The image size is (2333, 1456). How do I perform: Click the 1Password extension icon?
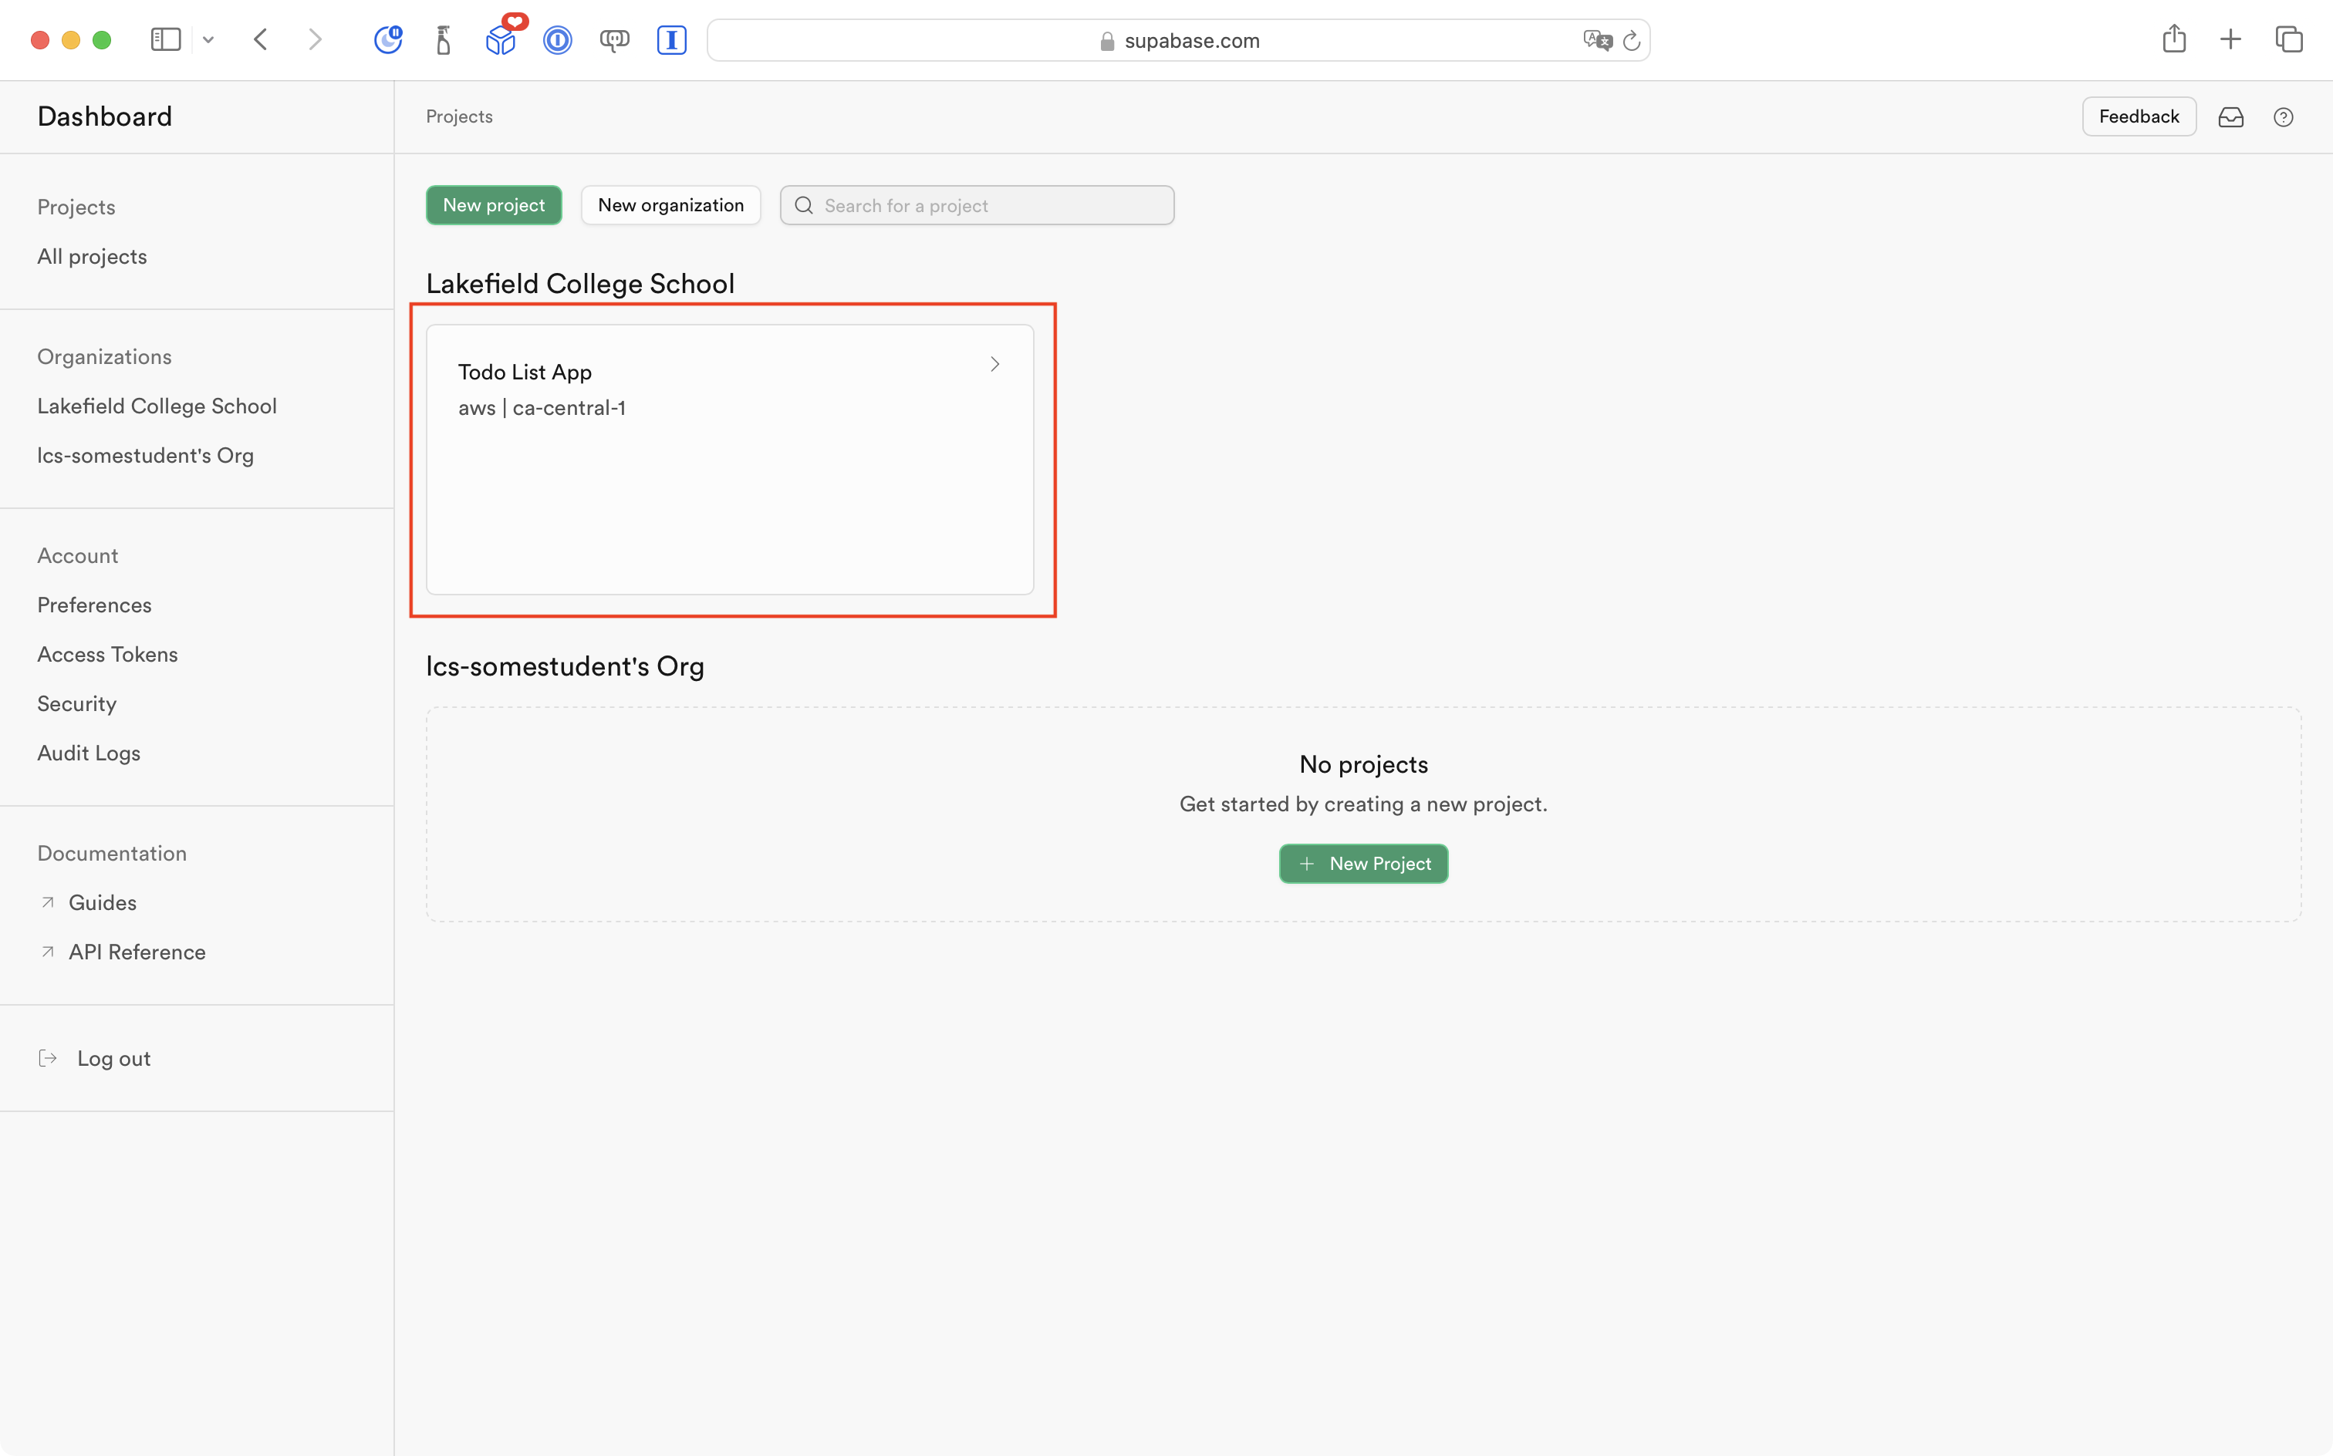coord(558,40)
